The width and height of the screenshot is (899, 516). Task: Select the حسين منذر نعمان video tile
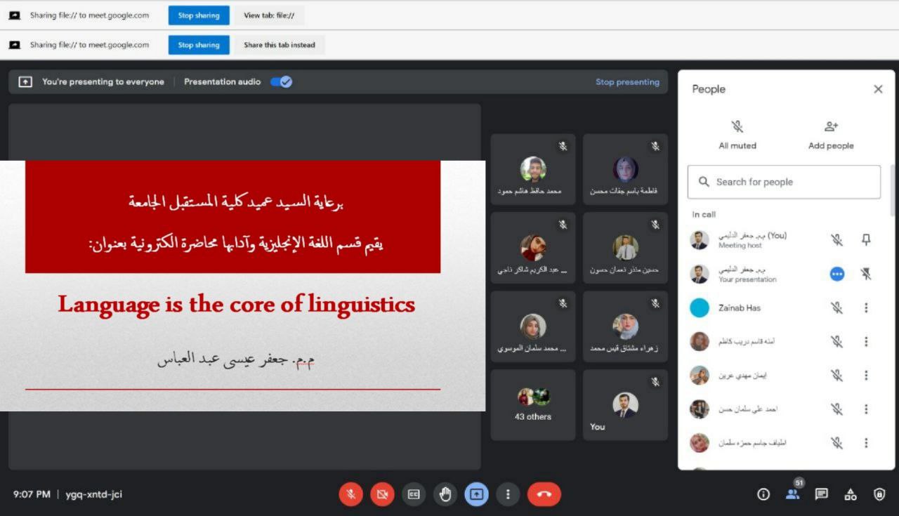(x=625, y=248)
